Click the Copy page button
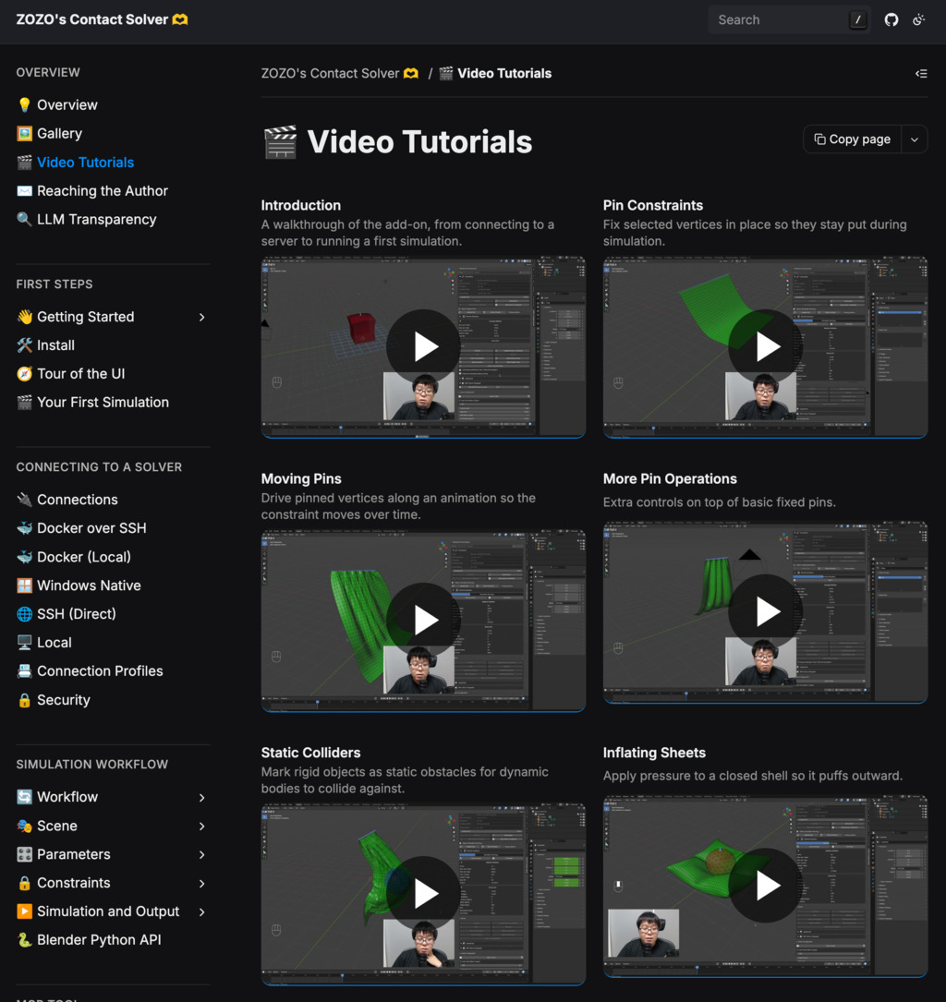The width and height of the screenshot is (946, 1002). (x=852, y=139)
